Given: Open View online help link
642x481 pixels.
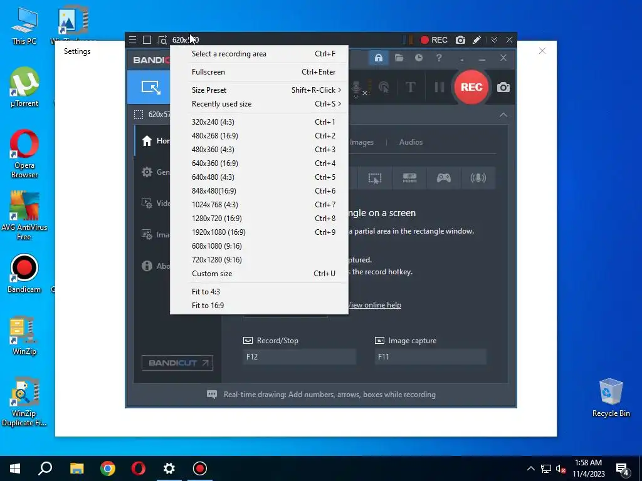Looking at the screenshot, I should coord(375,305).
